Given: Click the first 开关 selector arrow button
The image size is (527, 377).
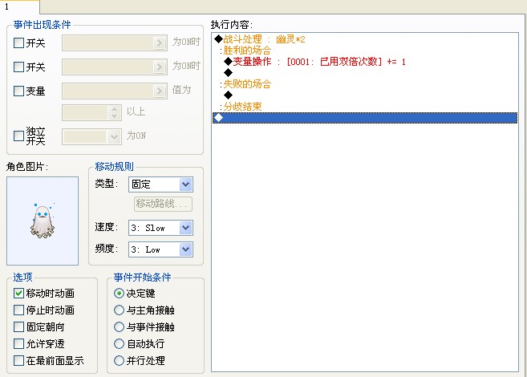Looking at the screenshot, I should (x=160, y=43).
